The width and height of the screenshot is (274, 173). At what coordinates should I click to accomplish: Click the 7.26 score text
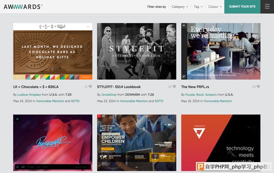point(151,94)
